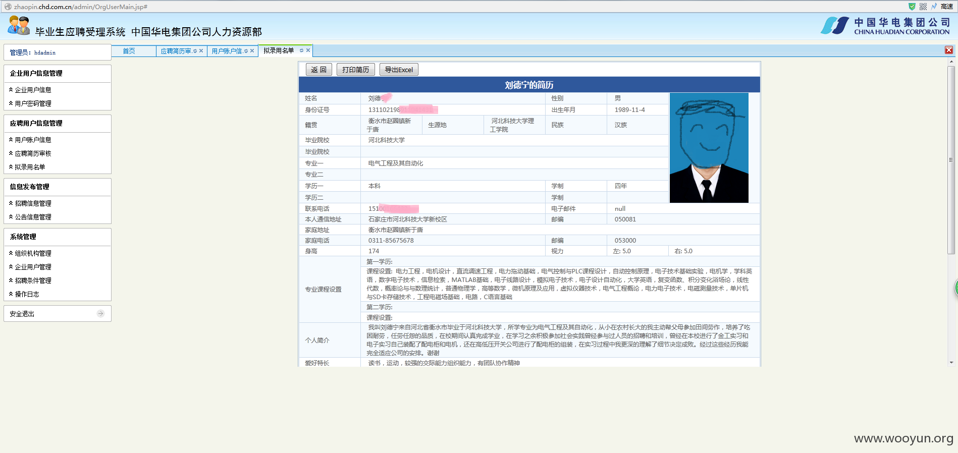Click 安全退出 to log out
This screenshot has height=453, width=958.
[22, 314]
